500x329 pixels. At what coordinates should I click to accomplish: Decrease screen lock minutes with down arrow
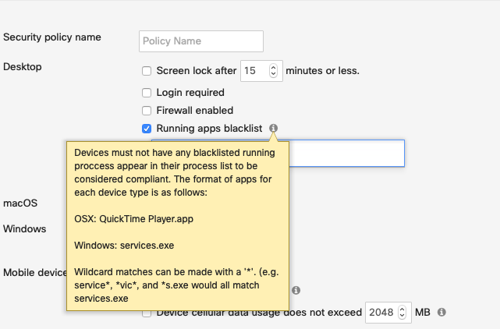coord(273,73)
